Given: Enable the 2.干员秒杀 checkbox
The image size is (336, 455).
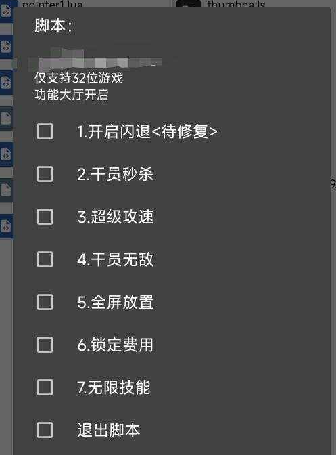Looking at the screenshot, I should pyautogui.click(x=45, y=174).
